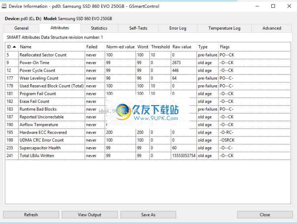Select the Power-On Time row
The image size is (297, 224).
148,63
